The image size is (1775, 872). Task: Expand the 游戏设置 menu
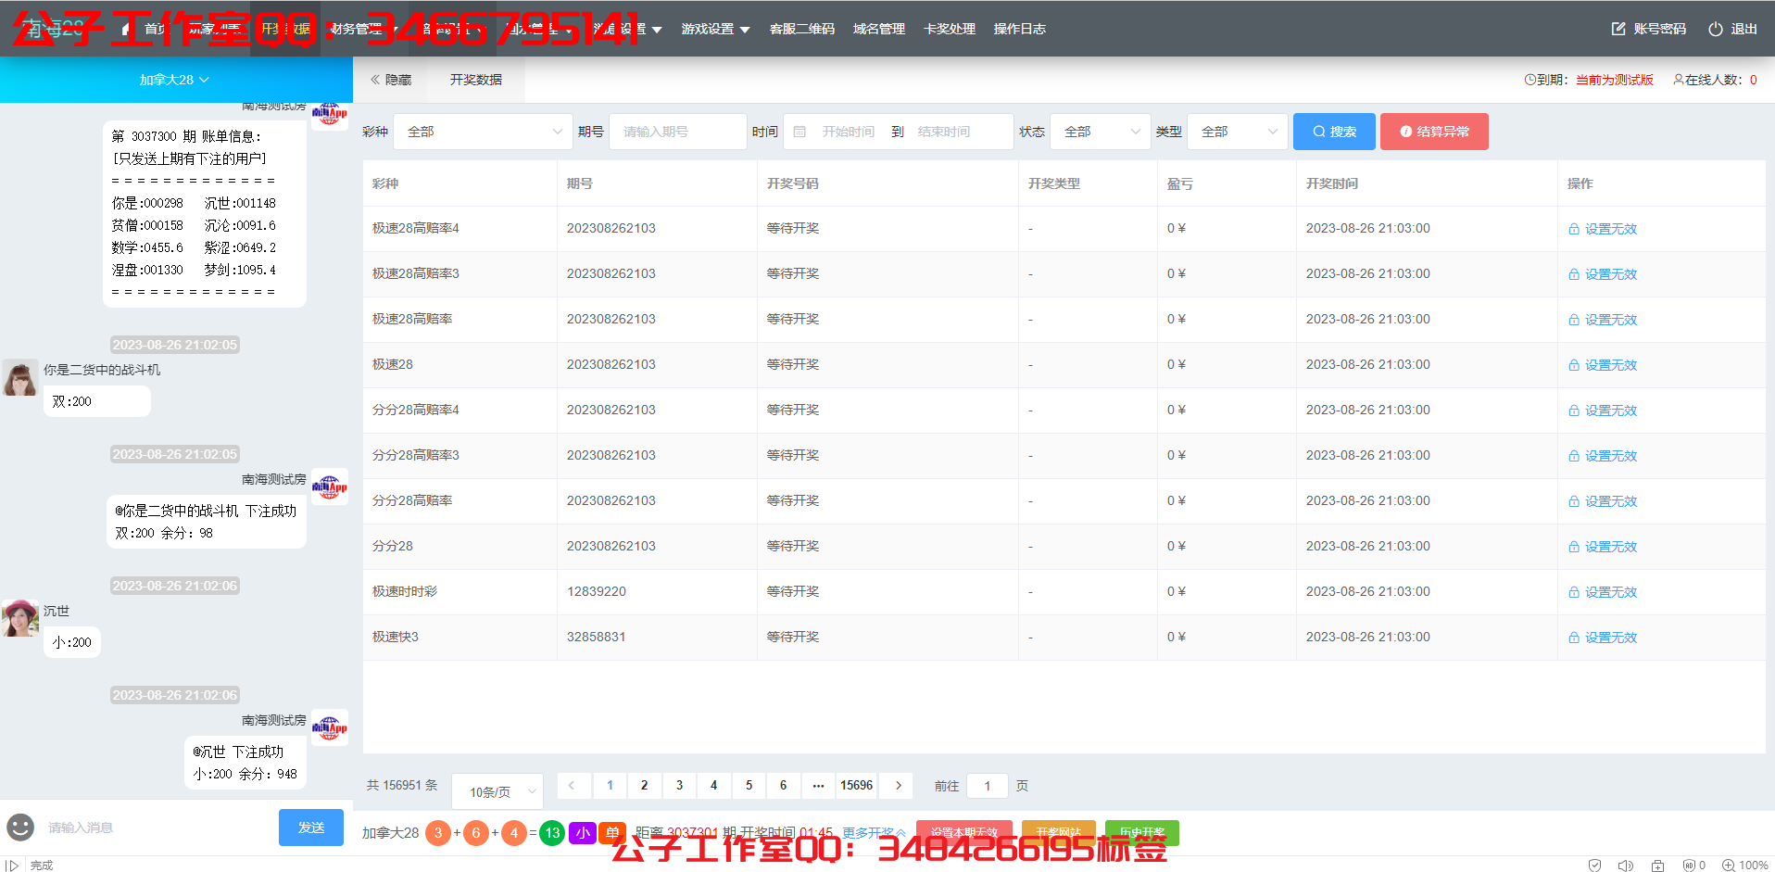pyautogui.click(x=715, y=29)
